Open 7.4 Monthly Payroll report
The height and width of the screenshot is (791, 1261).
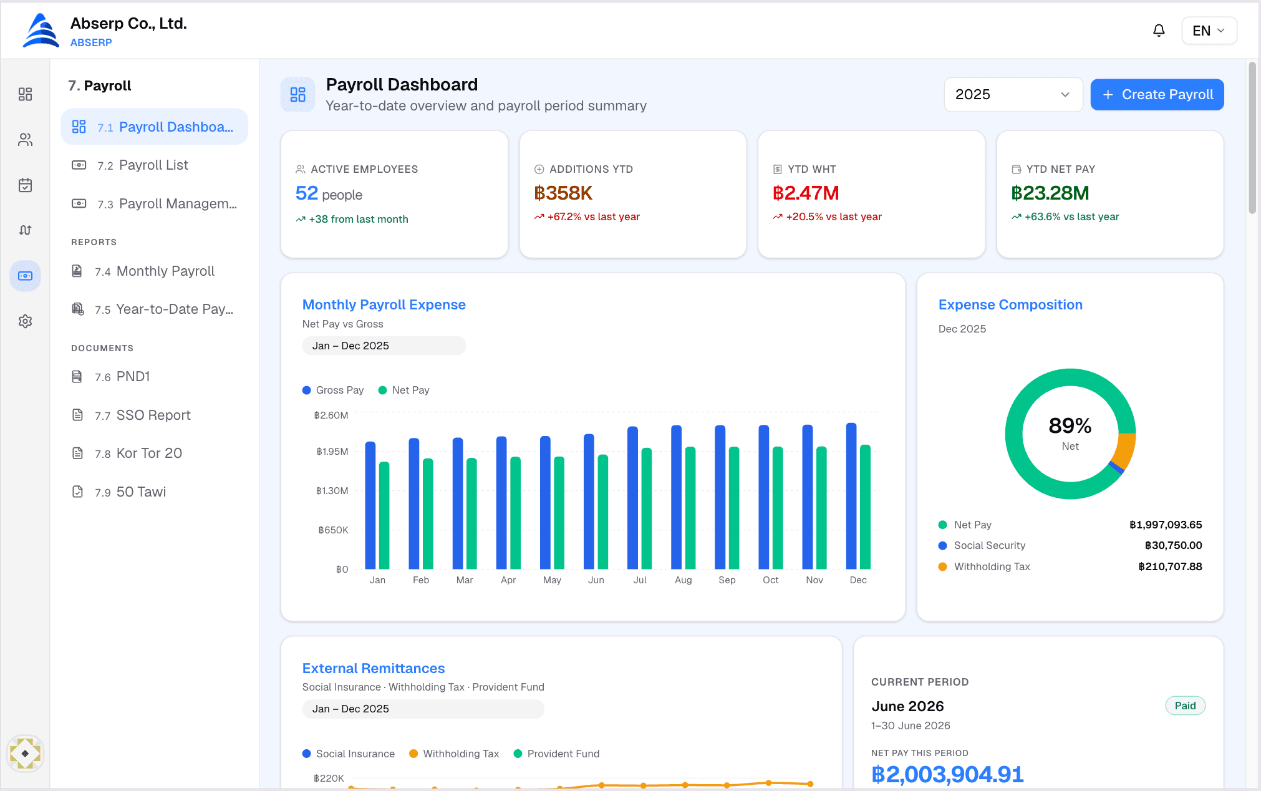(154, 271)
